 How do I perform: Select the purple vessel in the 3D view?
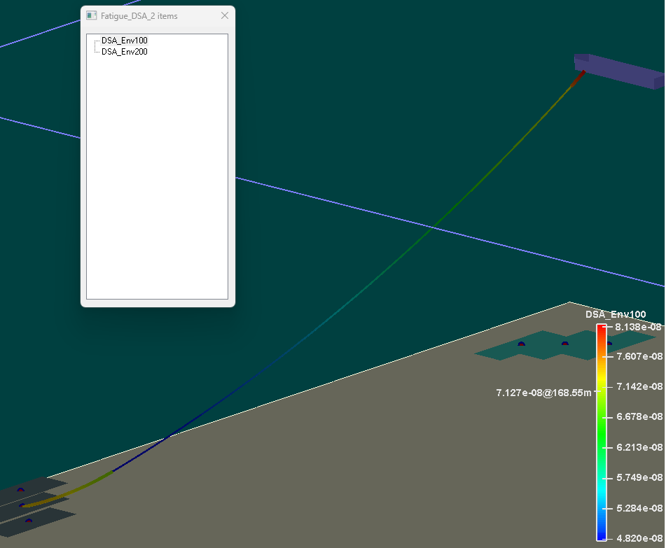620,71
